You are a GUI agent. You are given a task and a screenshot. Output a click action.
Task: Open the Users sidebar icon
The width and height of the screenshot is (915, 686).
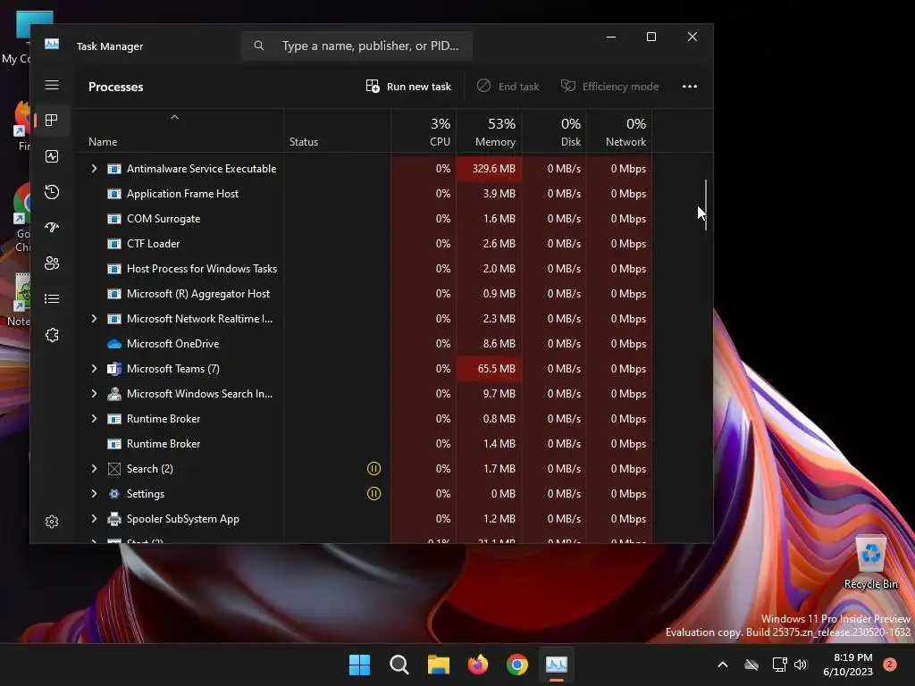click(52, 264)
